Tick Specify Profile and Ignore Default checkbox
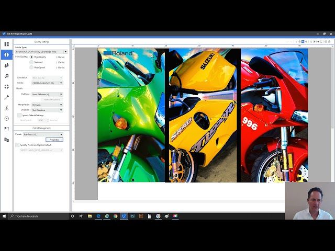The height and width of the screenshot is (251, 335). (17, 145)
